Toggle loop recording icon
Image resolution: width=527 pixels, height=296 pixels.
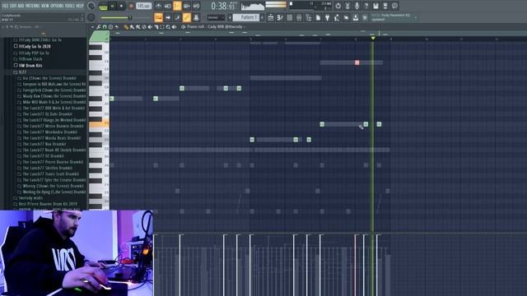(x=196, y=6)
